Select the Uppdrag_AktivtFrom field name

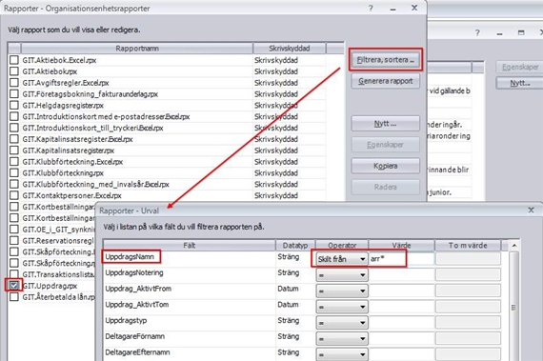(138, 289)
